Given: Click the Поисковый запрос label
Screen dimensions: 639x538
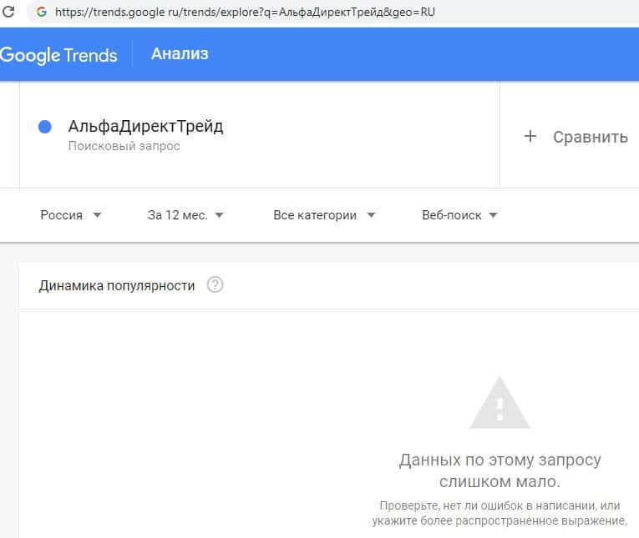Looking at the screenshot, I should (x=124, y=146).
